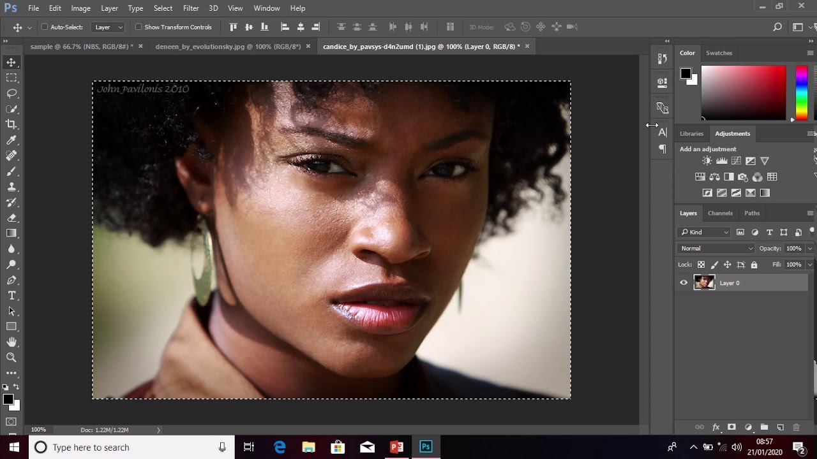Screen dimensions: 817x459
Task: Select the History Brush tool
Action: pos(11,203)
